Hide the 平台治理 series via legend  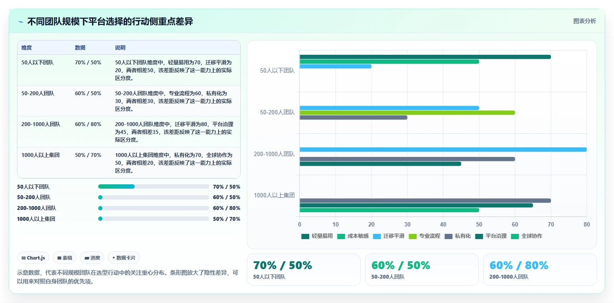(x=491, y=236)
